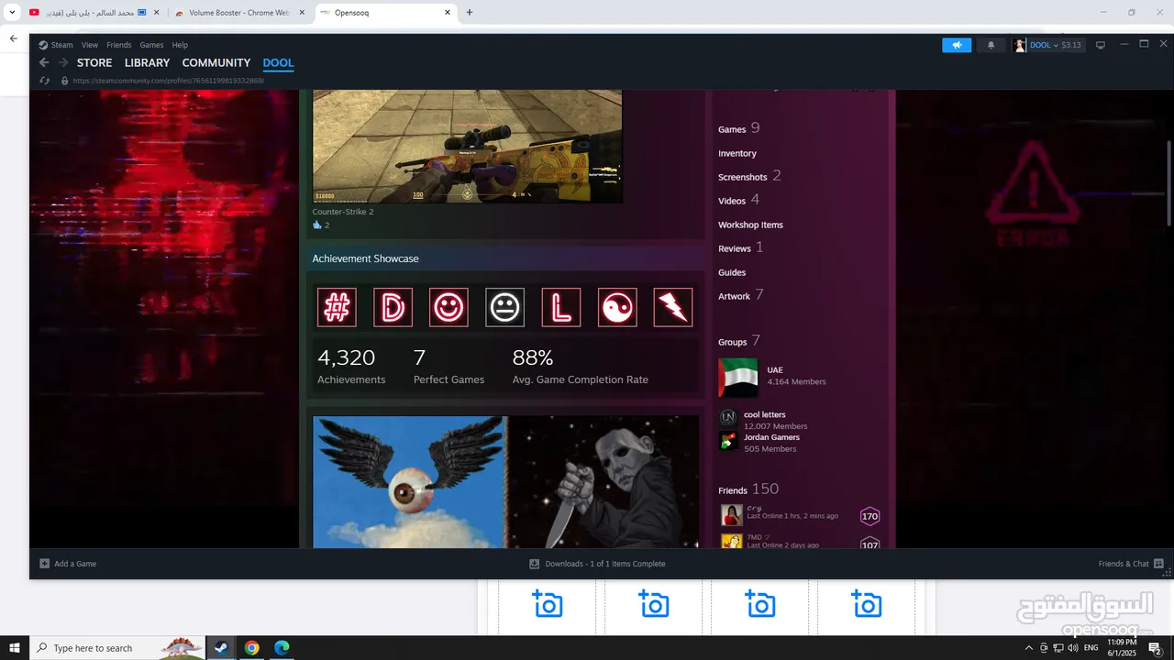Open the Guides link
The width and height of the screenshot is (1174, 660).
point(732,272)
